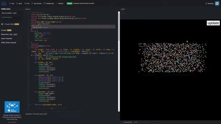Click the 'function processData' code line
Viewport: 221px width, 124px height.
[48, 105]
